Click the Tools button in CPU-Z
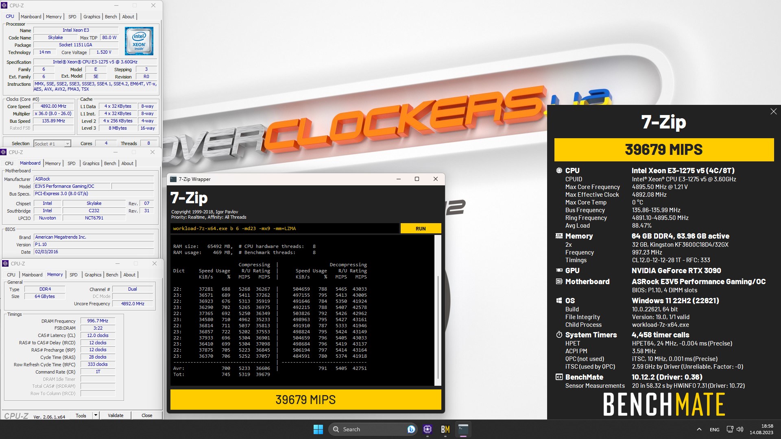 81,415
